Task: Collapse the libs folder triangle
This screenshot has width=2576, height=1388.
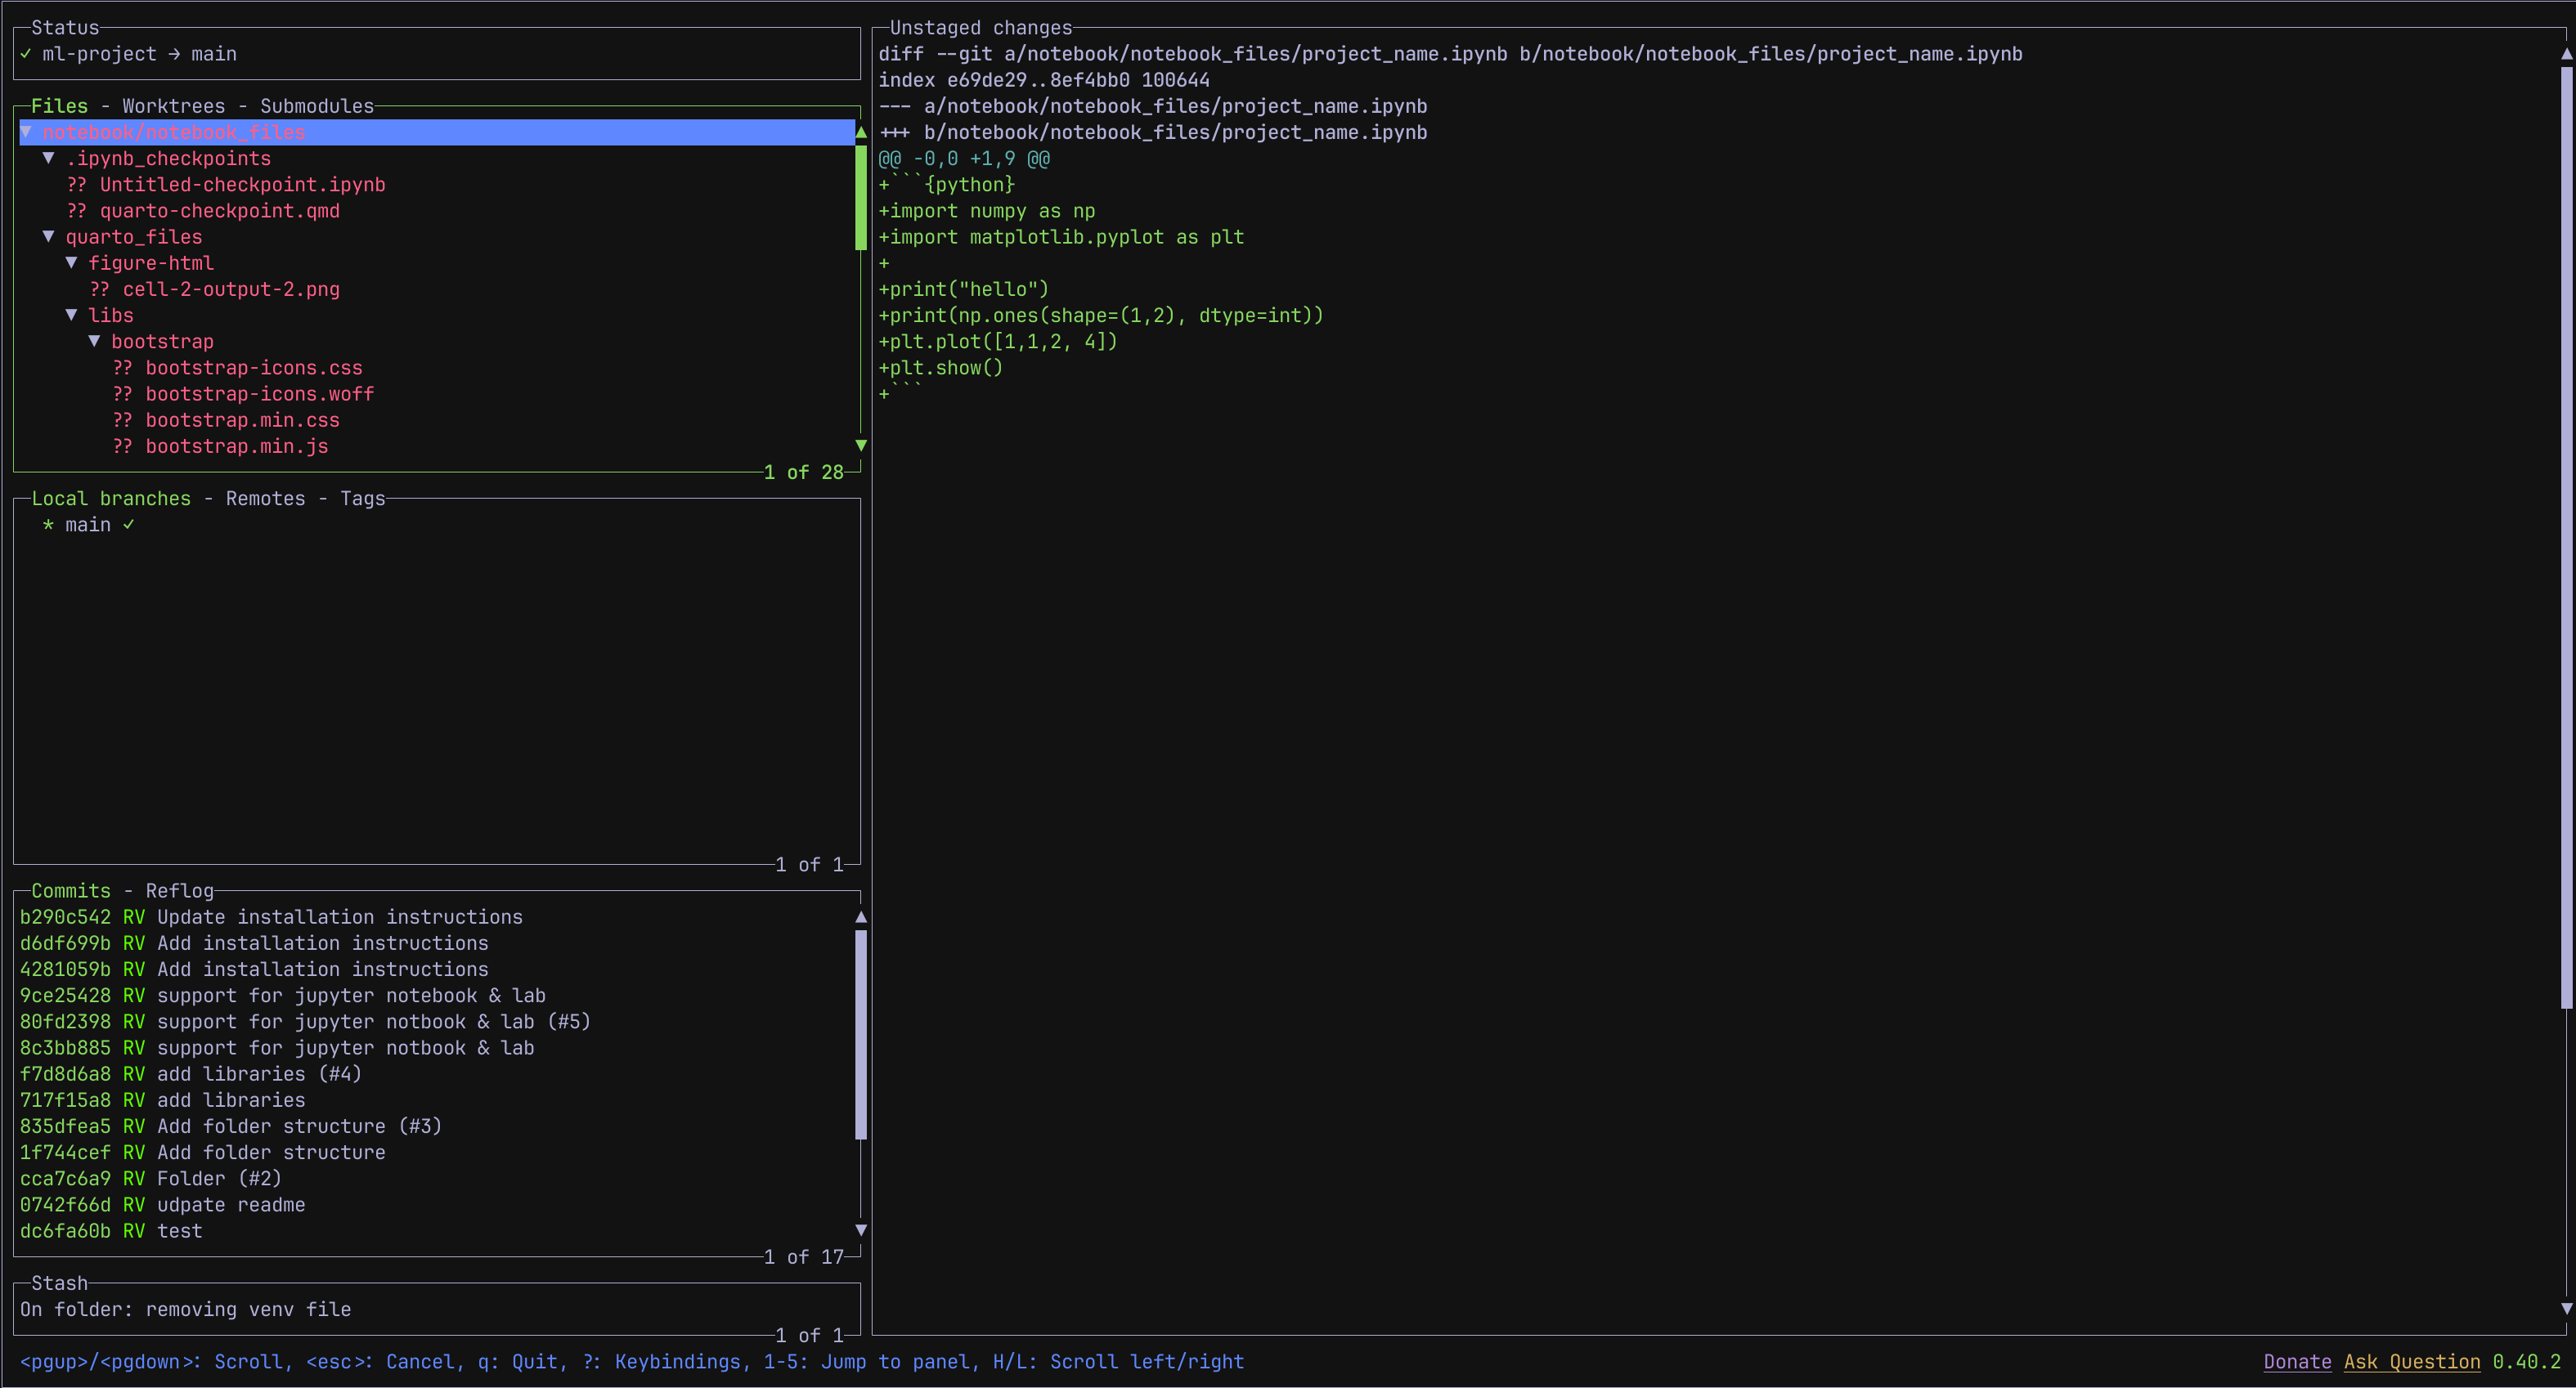Action: (71, 315)
